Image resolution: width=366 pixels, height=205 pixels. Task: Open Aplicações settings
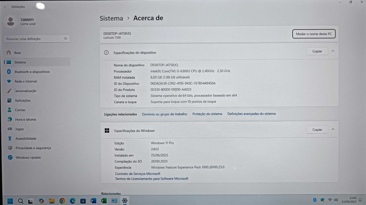coord(23,100)
